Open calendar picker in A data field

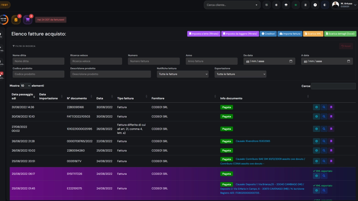click(348, 61)
